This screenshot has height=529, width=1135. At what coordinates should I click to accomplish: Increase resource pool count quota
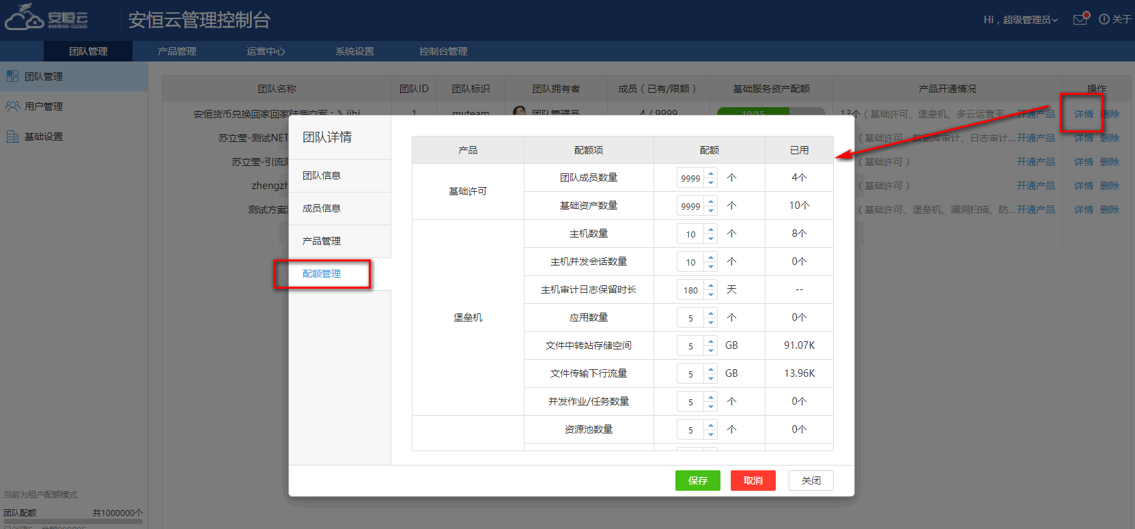(x=711, y=425)
